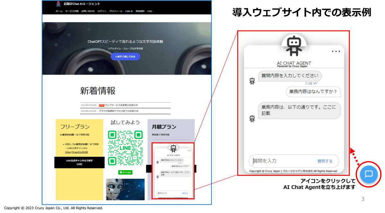Click the 7:58 timestamp in enlarged chat

(x=308, y=83)
